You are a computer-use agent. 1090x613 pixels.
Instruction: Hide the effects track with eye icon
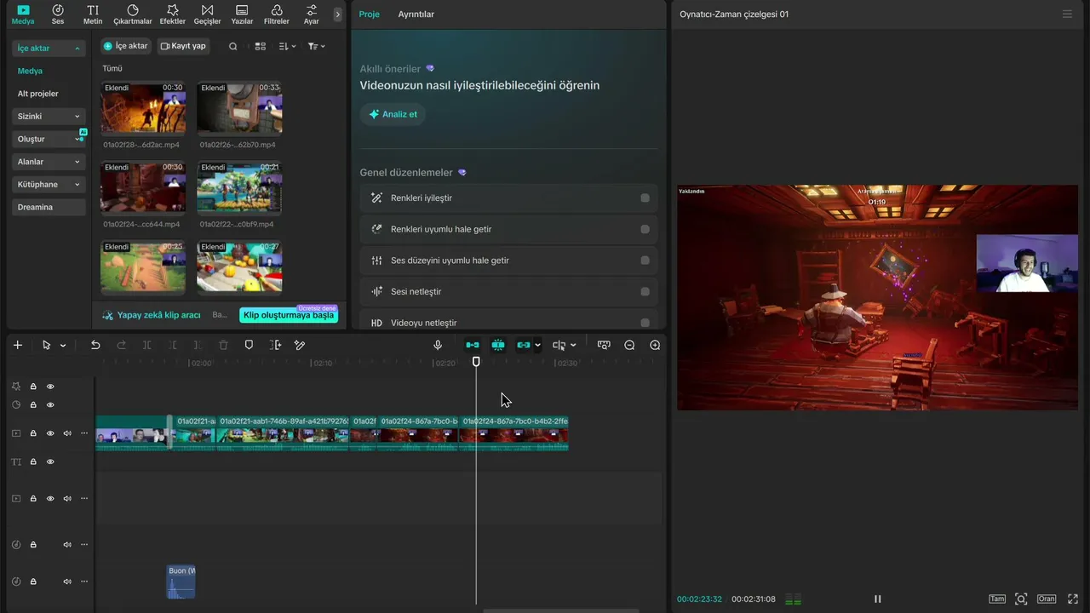point(50,386)
